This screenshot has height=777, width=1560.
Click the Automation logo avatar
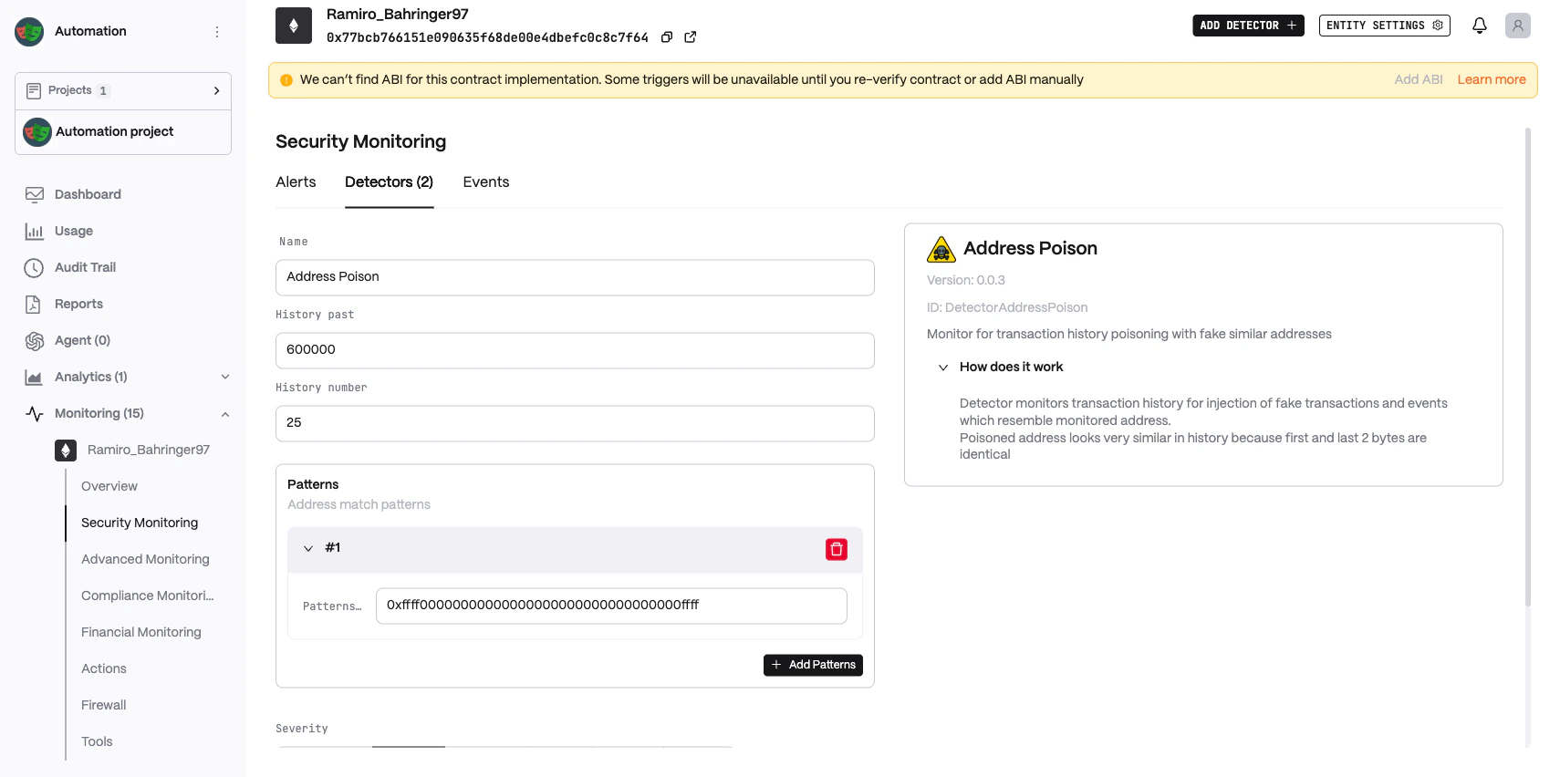point(29,32)
